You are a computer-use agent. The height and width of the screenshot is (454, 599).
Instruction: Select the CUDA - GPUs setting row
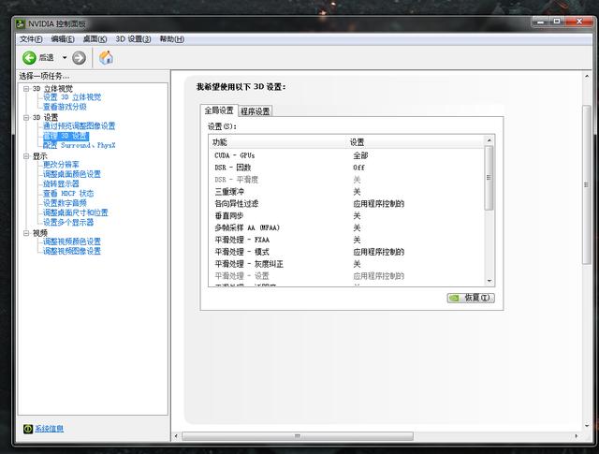click(x=346, y=155)
